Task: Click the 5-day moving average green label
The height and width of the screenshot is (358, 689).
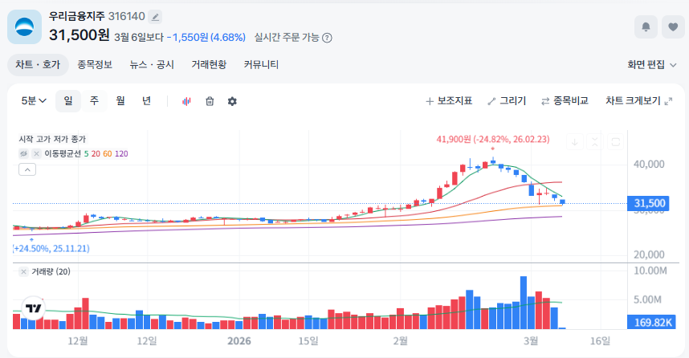Action: pos(86,154)
